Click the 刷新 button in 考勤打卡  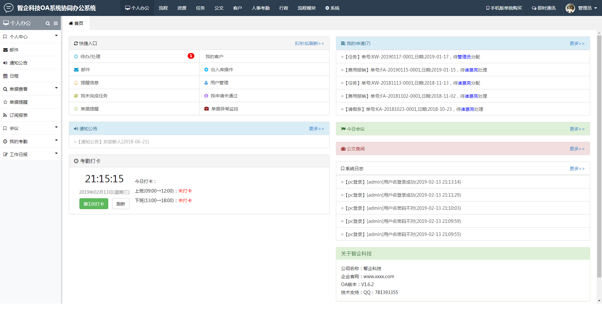[121, 204]
